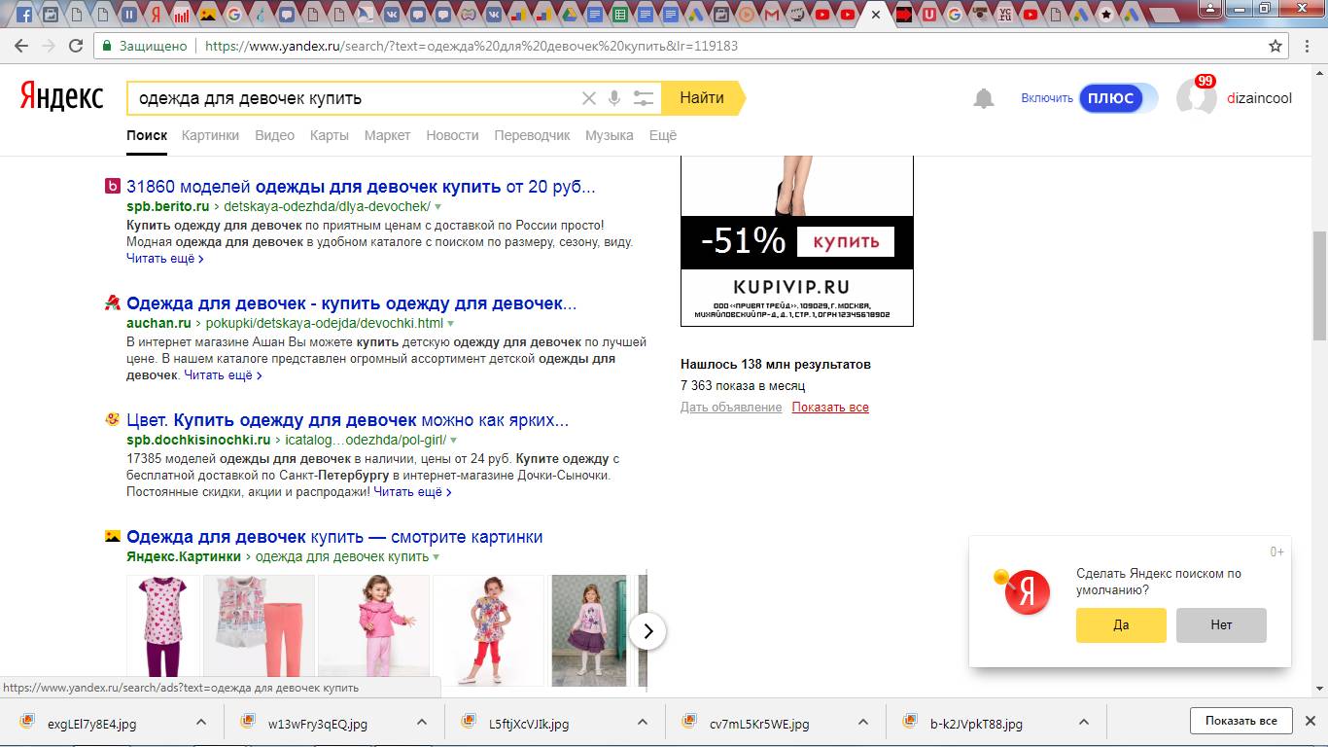This screenshot has width=1328, height=747.
Task: Click the Показать все ads link
Action: (x=830, y=408)
